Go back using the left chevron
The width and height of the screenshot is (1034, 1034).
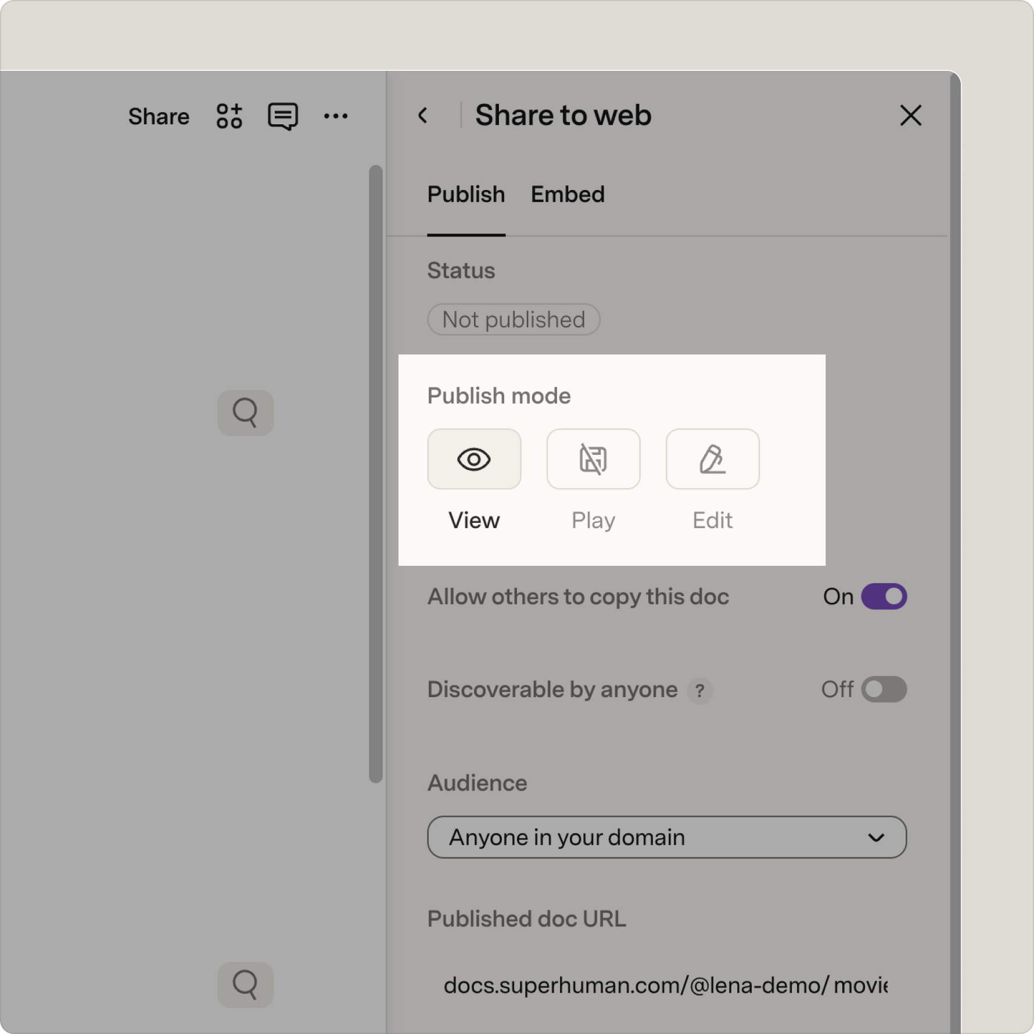click(423, 115)
